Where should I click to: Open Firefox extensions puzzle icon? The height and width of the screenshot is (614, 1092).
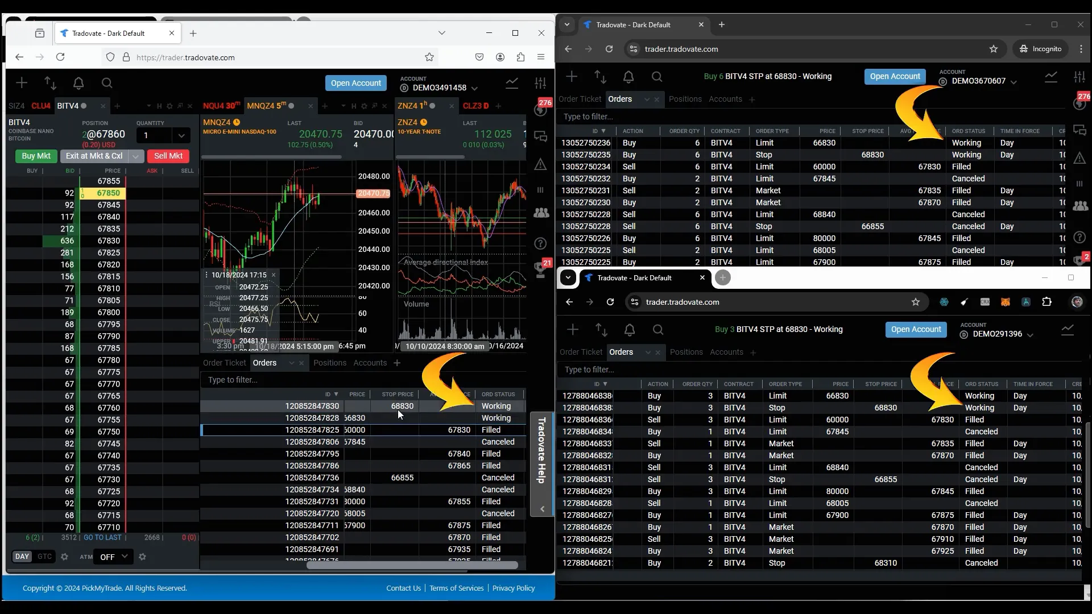(x=520, y=57)
